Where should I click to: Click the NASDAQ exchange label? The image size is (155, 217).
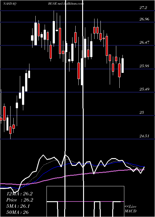10,4
